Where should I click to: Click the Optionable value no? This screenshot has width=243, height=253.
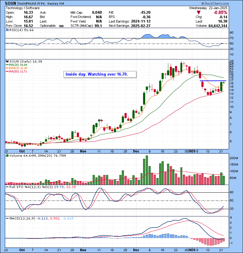[x=61, y=26]
